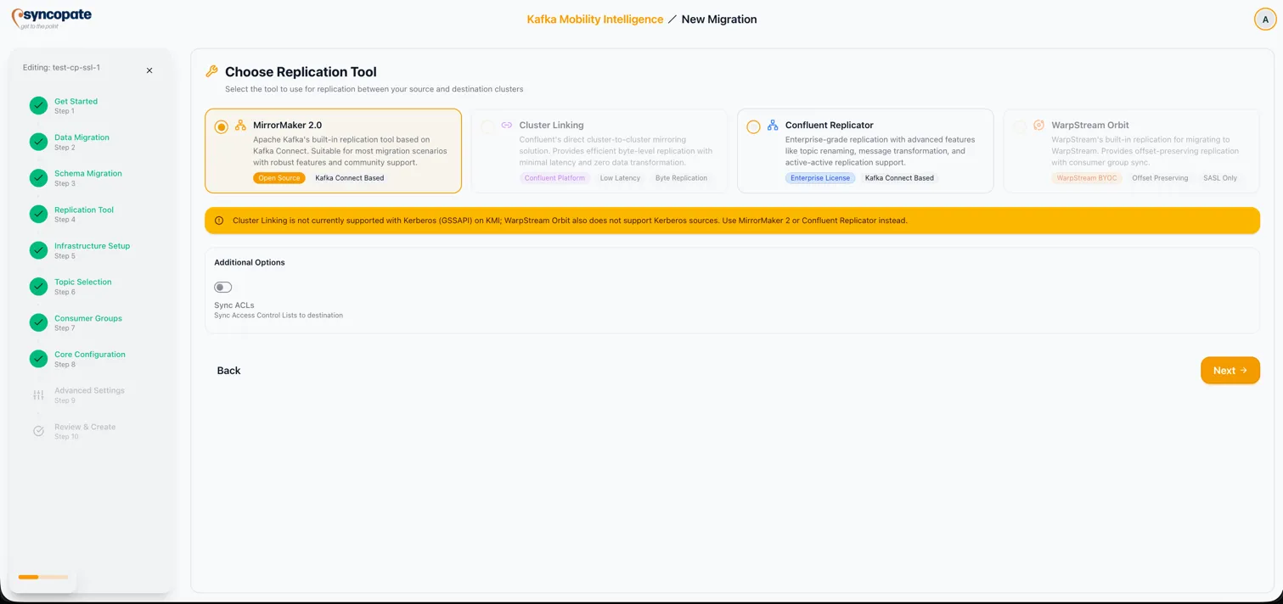Viewport: 1283px width, 604px height.
Task: Click the Confluent Replicator network icon
Action: [773, 125]
